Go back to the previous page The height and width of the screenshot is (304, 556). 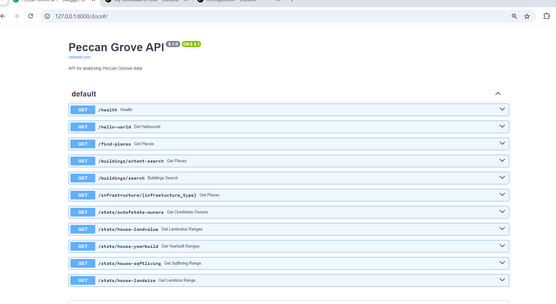tap(3, 16)
